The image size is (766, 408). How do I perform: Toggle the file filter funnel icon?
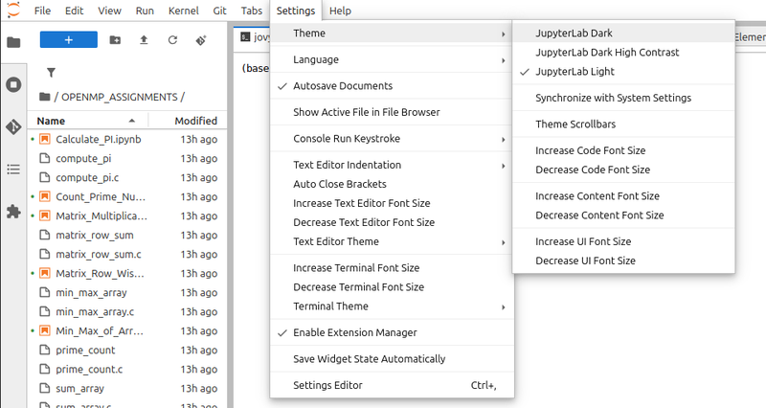[x=51, y=72]
